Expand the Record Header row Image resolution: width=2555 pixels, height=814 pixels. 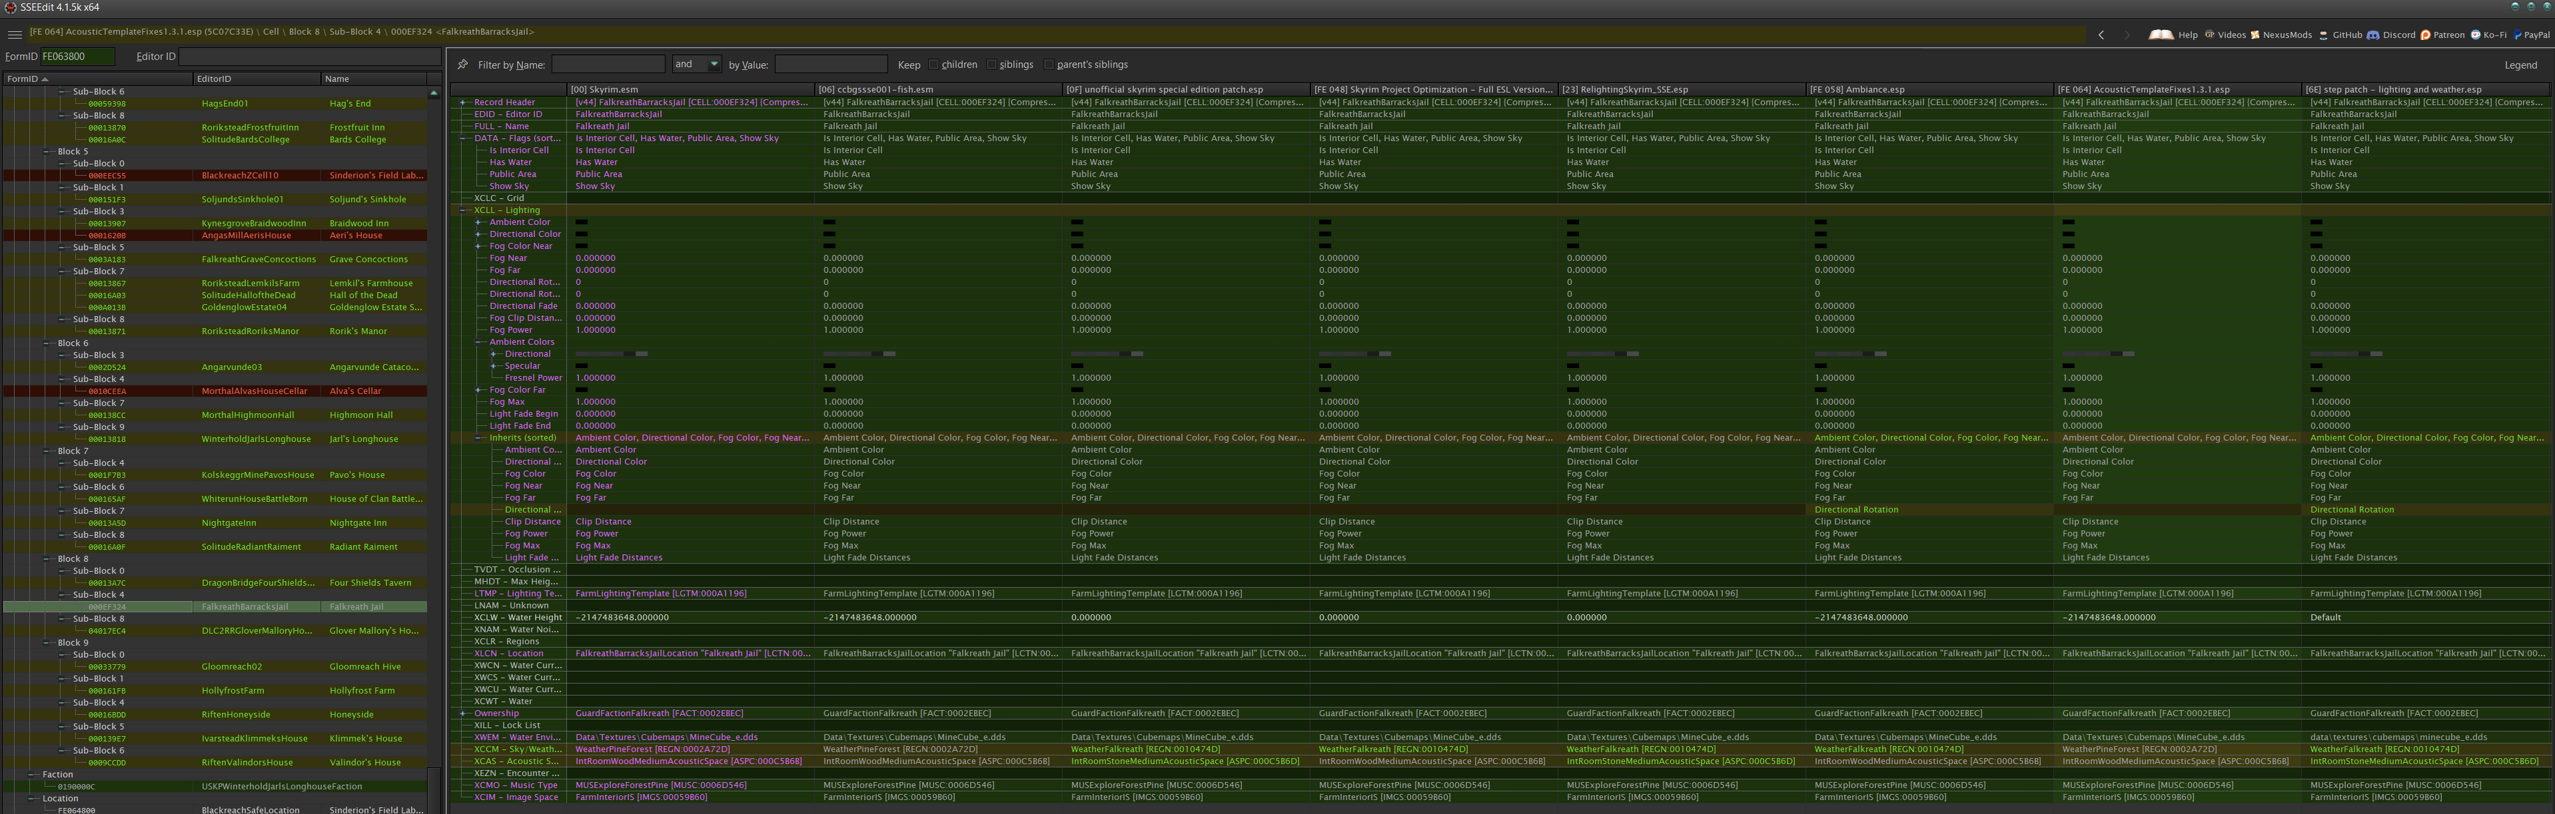pos(462,102)
